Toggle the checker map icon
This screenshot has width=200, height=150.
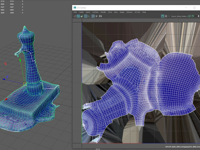(166, 16)
